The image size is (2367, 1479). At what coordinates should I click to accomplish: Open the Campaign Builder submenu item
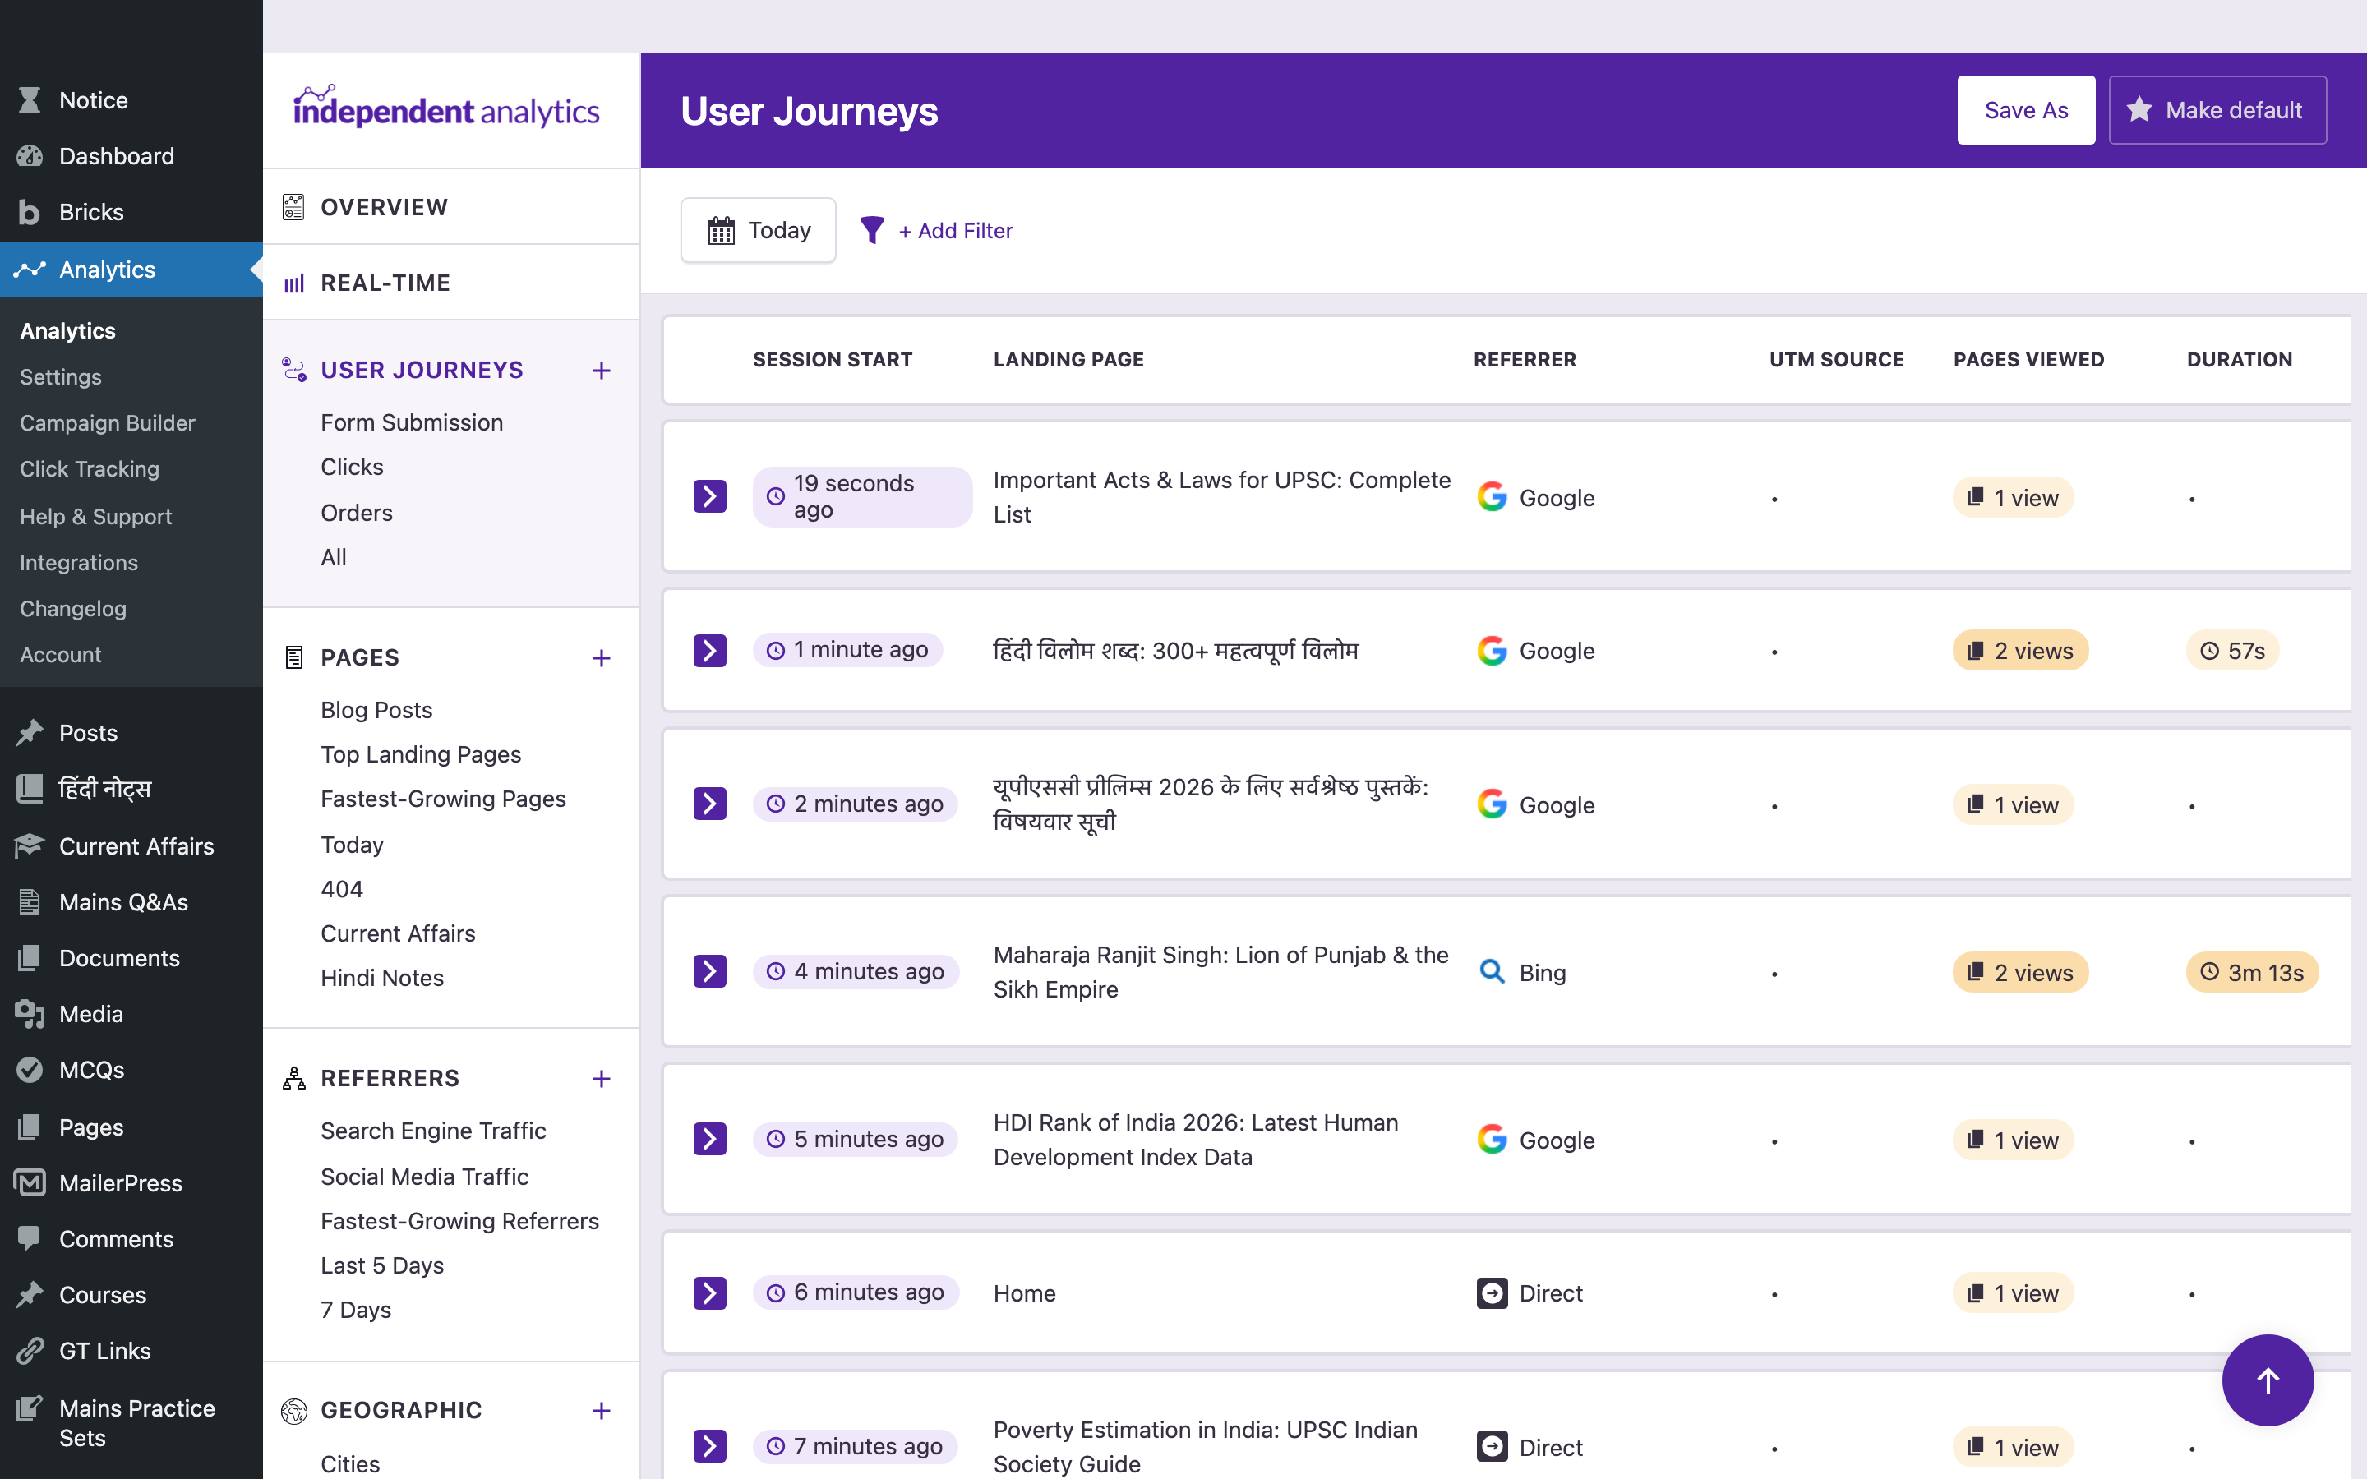pyautogui.click(x=108, y=422)
